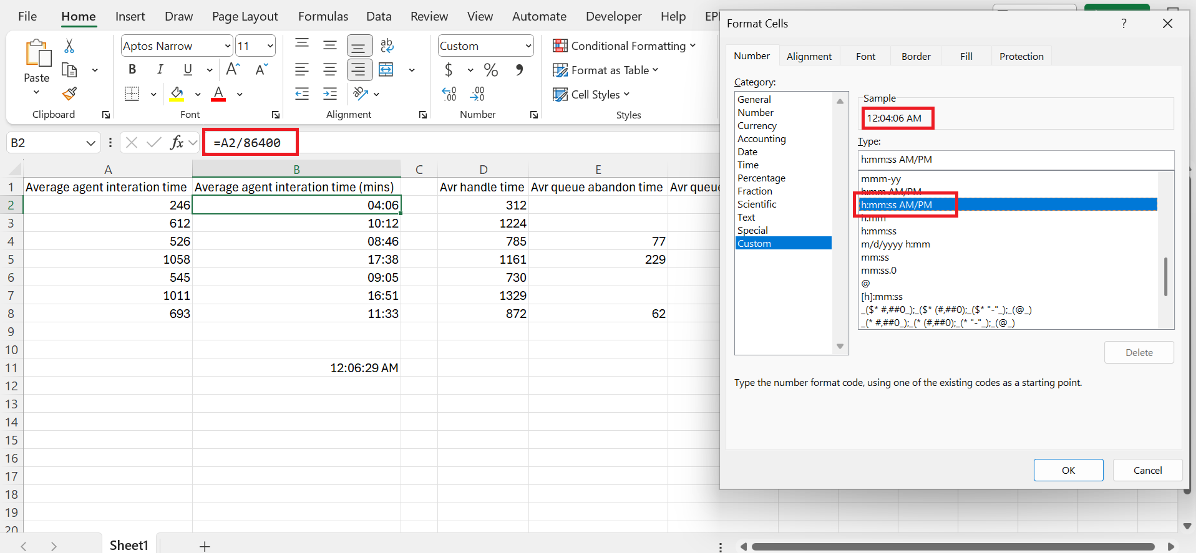Toggle Bottom Align button
The width and height of the screenshot is (1196, 553).
click(x=359, y=46)
